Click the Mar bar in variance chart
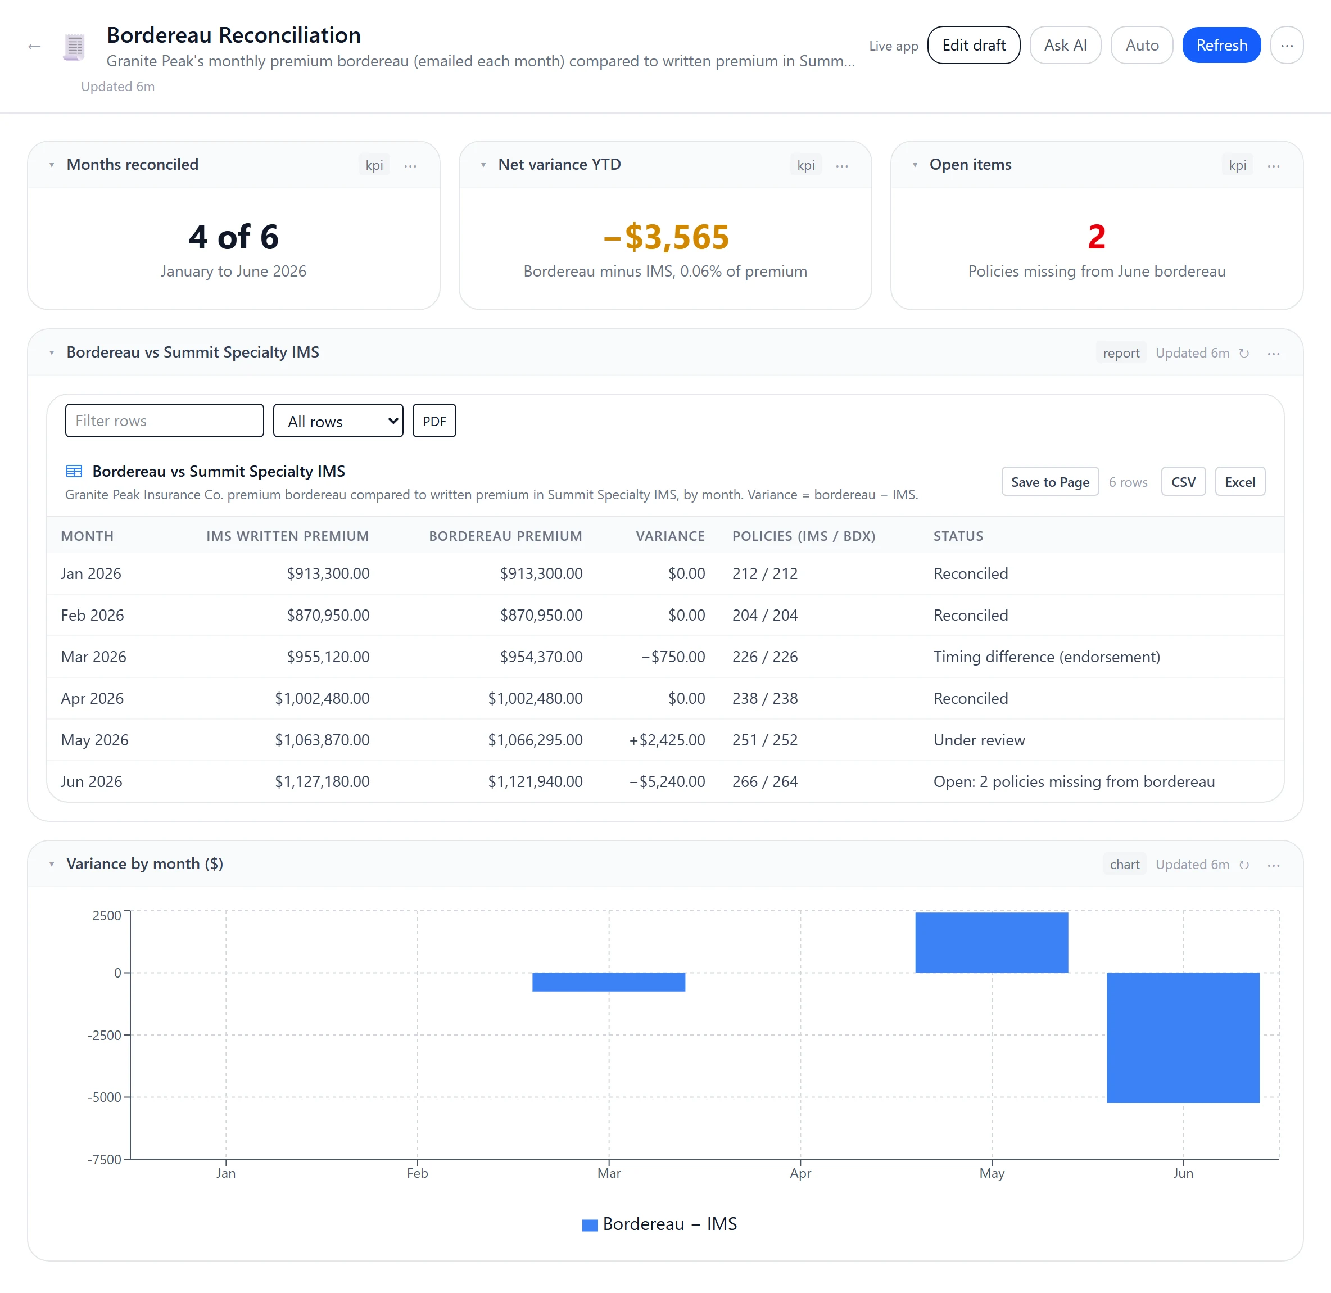1331x1293 pixels. pos(609,982)
